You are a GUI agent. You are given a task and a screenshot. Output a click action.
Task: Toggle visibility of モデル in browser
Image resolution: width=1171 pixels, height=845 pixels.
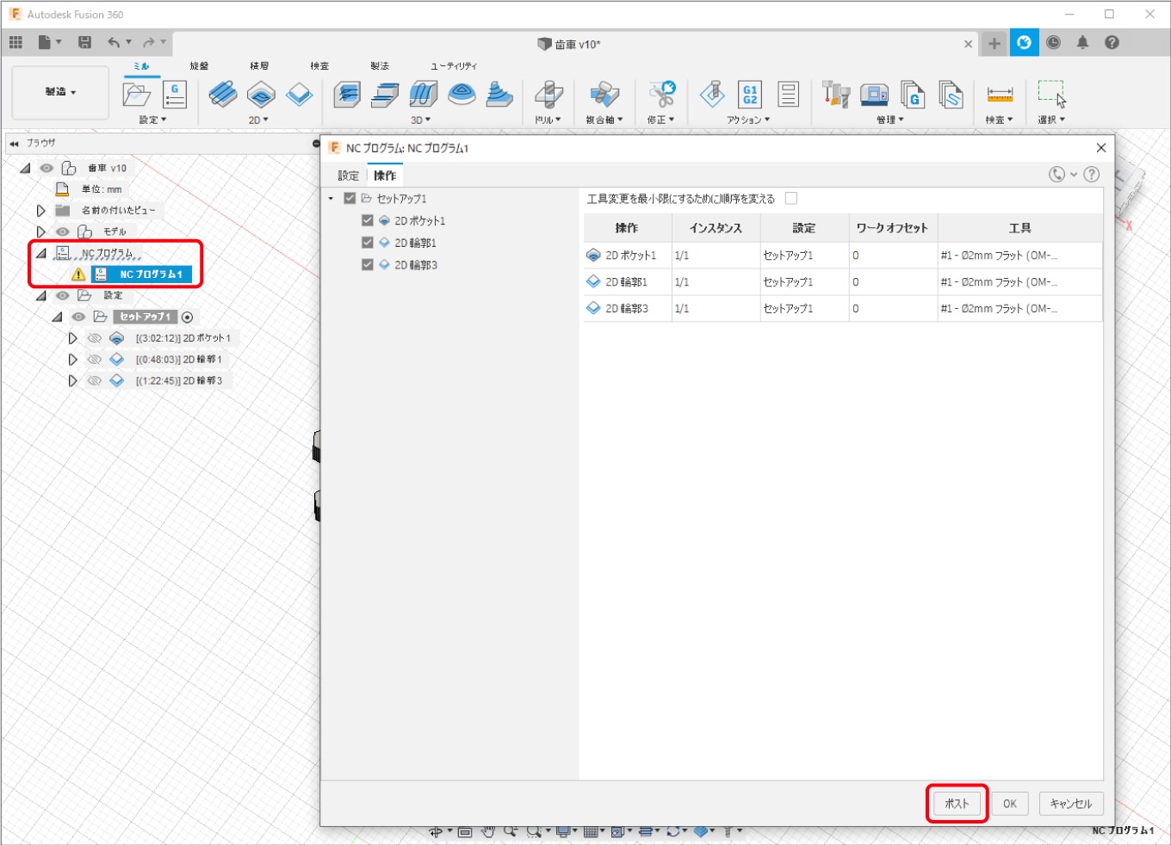point(63,231)
